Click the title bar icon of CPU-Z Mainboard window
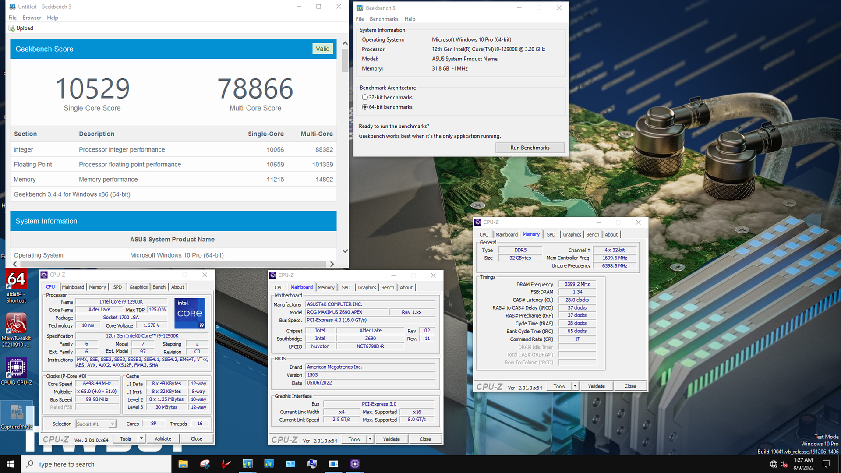This screenshot has height=473, width=841. pos(273,275)
